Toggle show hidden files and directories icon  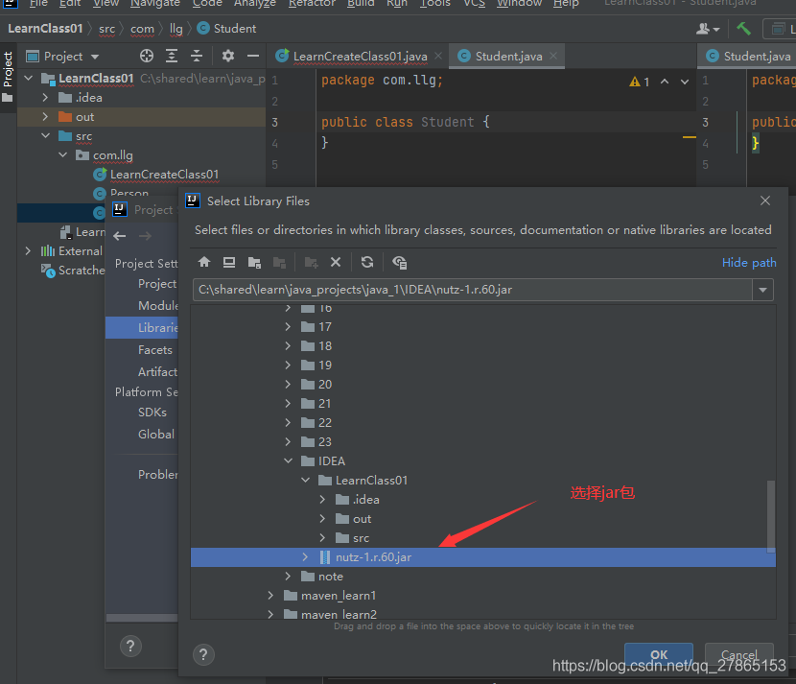(400, 262)
